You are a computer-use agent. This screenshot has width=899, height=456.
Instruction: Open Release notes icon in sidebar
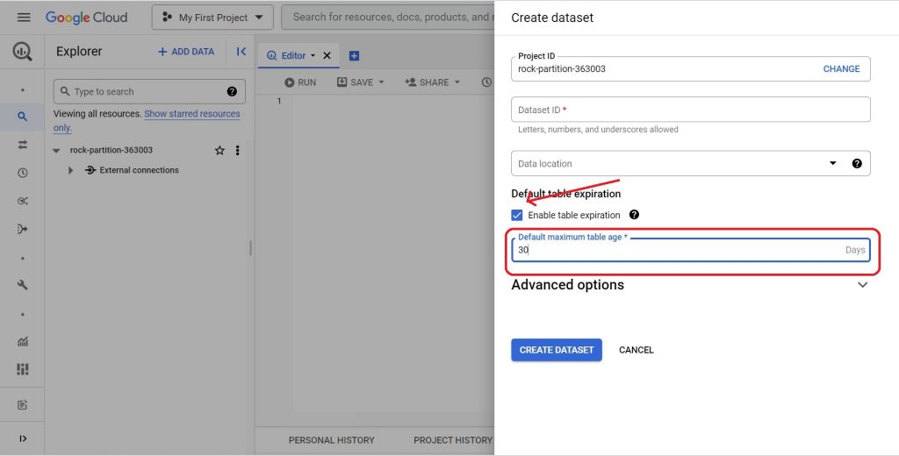22,405
